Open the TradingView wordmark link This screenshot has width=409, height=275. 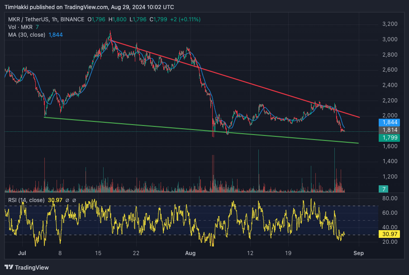click(32, 267)
